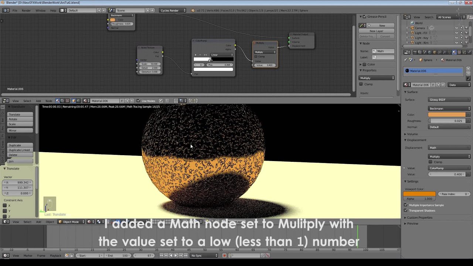Screen dimensions: 473x266
Task: Open the object constraints chain tab
Action: click(x=439, y=52)
